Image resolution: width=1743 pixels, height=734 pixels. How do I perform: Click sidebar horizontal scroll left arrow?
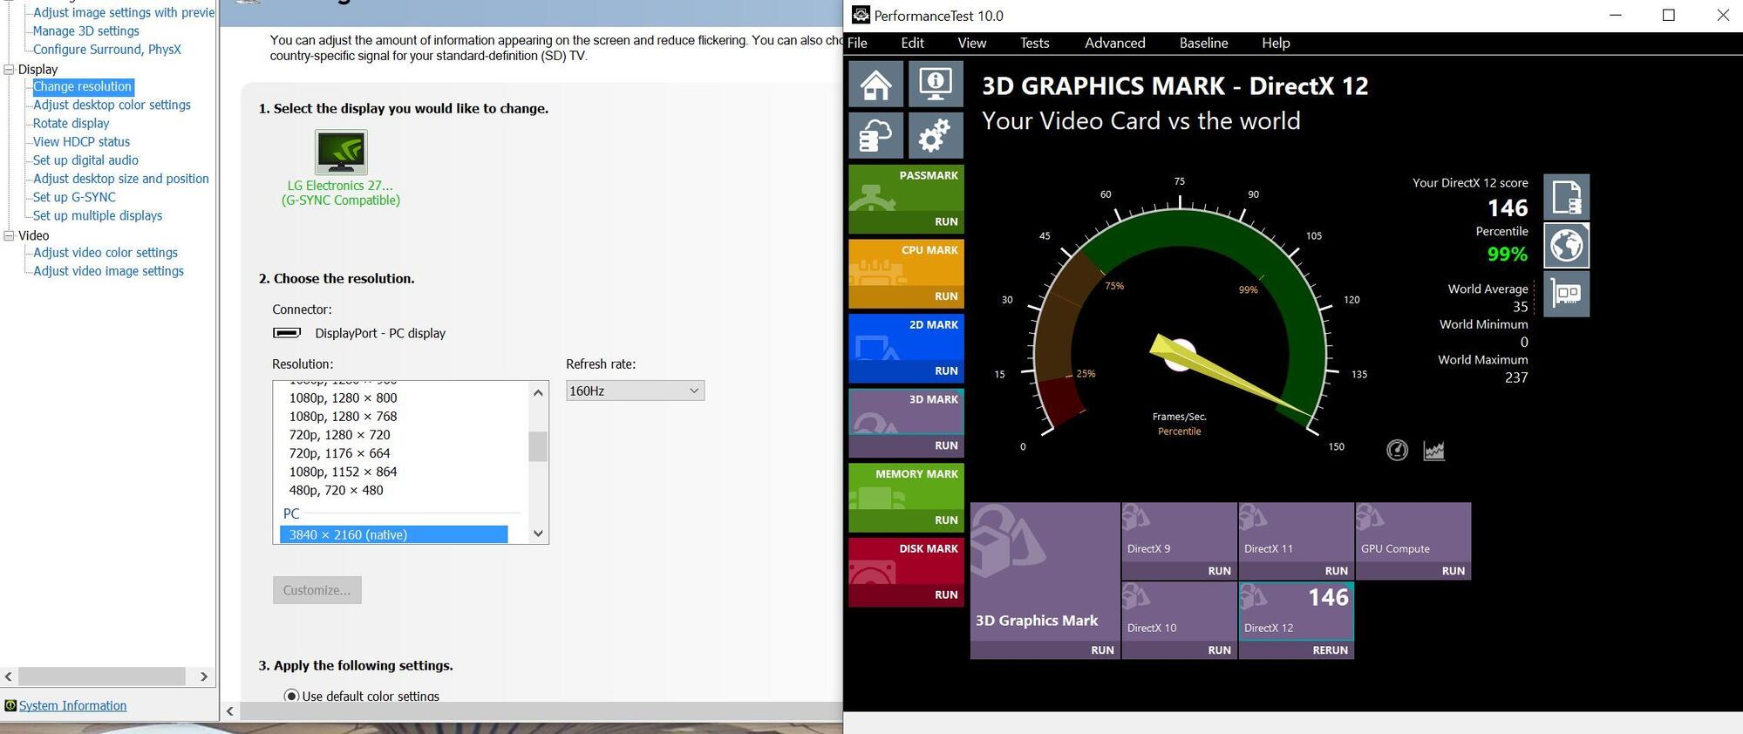[9, 676]
